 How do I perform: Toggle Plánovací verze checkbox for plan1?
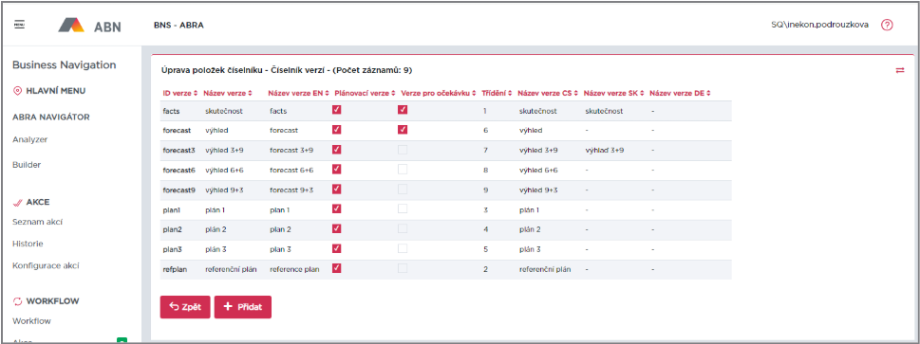[x=337, y=208]
